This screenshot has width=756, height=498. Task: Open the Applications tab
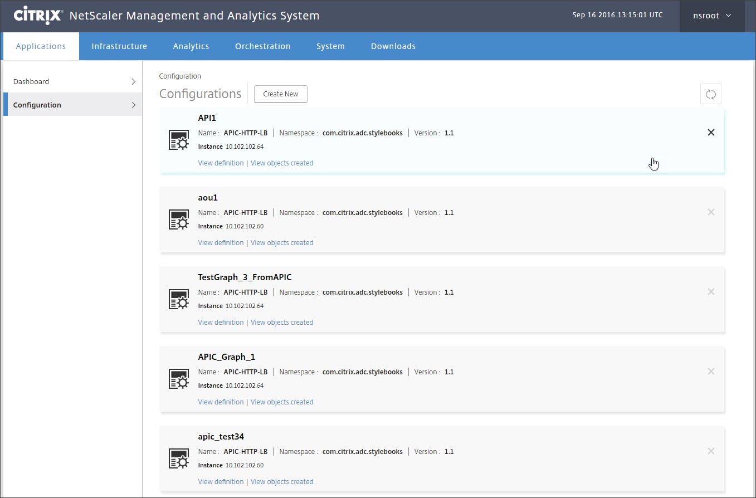[41, 46]
